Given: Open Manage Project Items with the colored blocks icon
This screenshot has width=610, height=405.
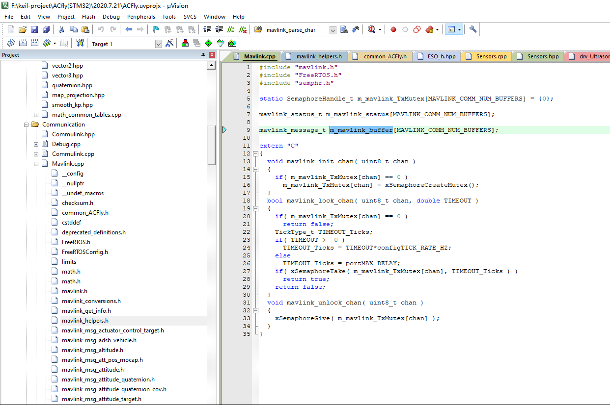Looking at the screenshot, I should point(185,43).
